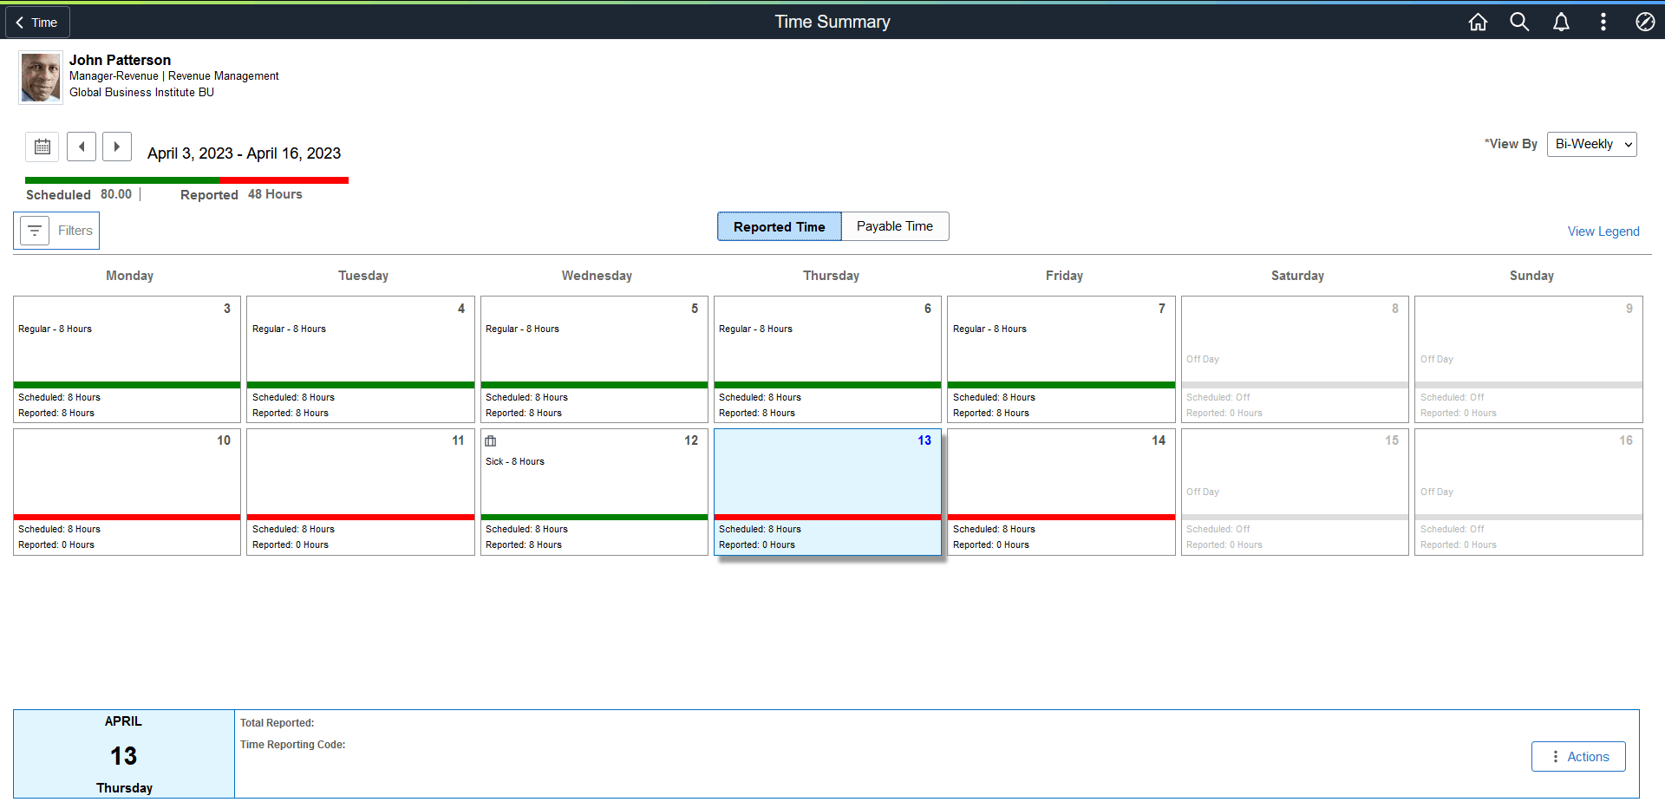Navigate to the next period with the right arrow

click(117, 147)
